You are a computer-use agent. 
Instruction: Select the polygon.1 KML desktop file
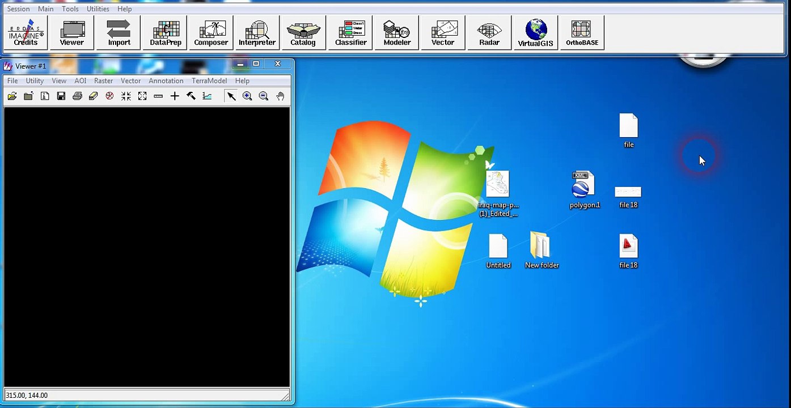[x=585, y=190]
